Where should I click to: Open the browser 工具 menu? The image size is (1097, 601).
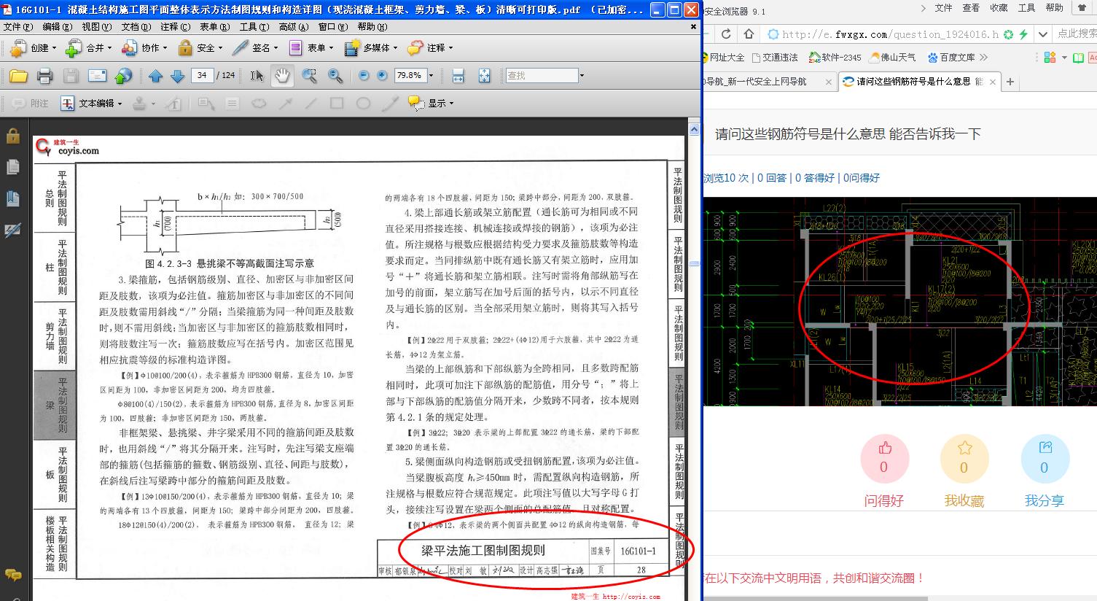click(1026, 8)
